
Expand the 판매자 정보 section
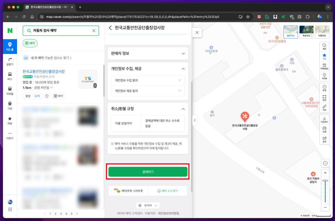148,54
